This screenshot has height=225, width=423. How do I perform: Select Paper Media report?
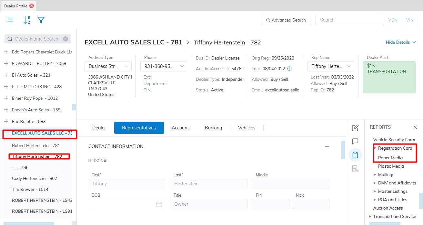coord(390,158)
